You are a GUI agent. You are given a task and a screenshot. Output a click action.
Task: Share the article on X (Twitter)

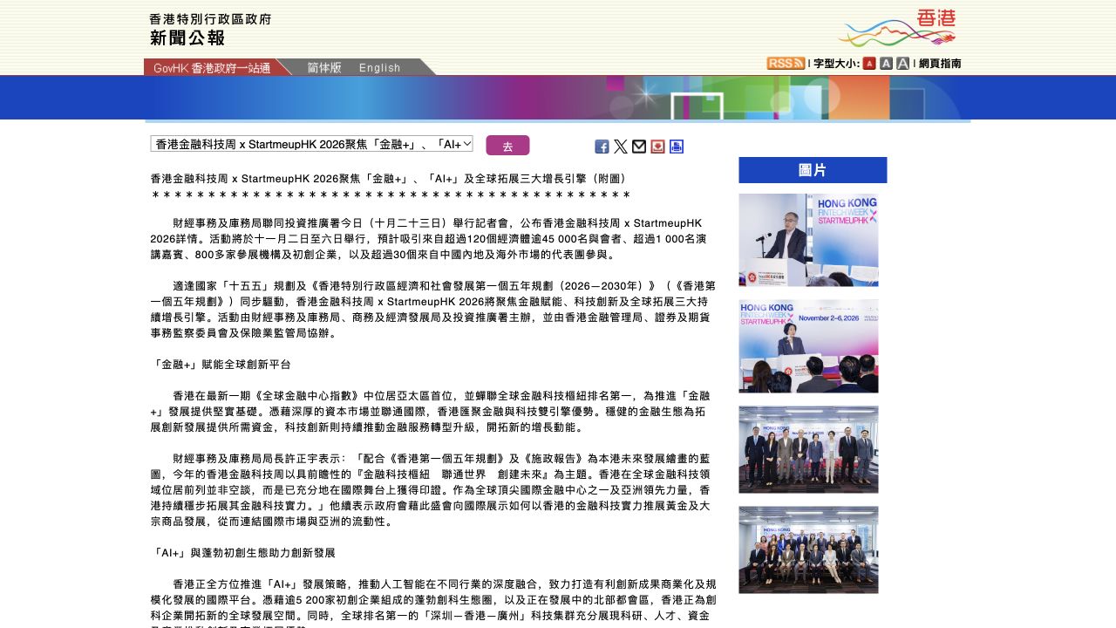tap(621, 147)
